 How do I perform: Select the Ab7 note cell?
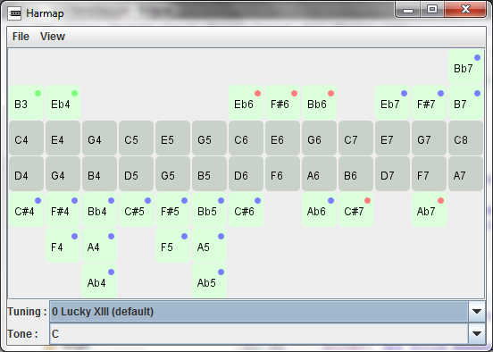(x=429, y=209)
